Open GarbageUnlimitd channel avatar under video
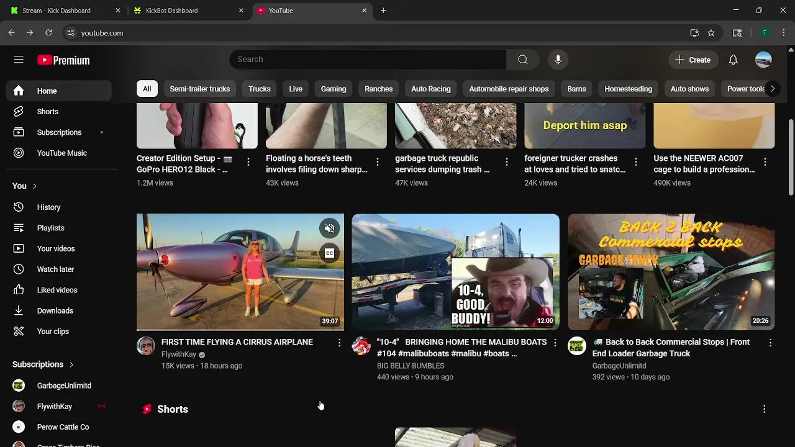Viewport: 795px width, 447px height. [577, 346]
